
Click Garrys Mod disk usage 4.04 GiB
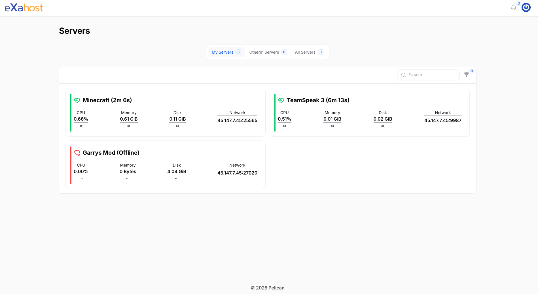[x=177, y=171]
